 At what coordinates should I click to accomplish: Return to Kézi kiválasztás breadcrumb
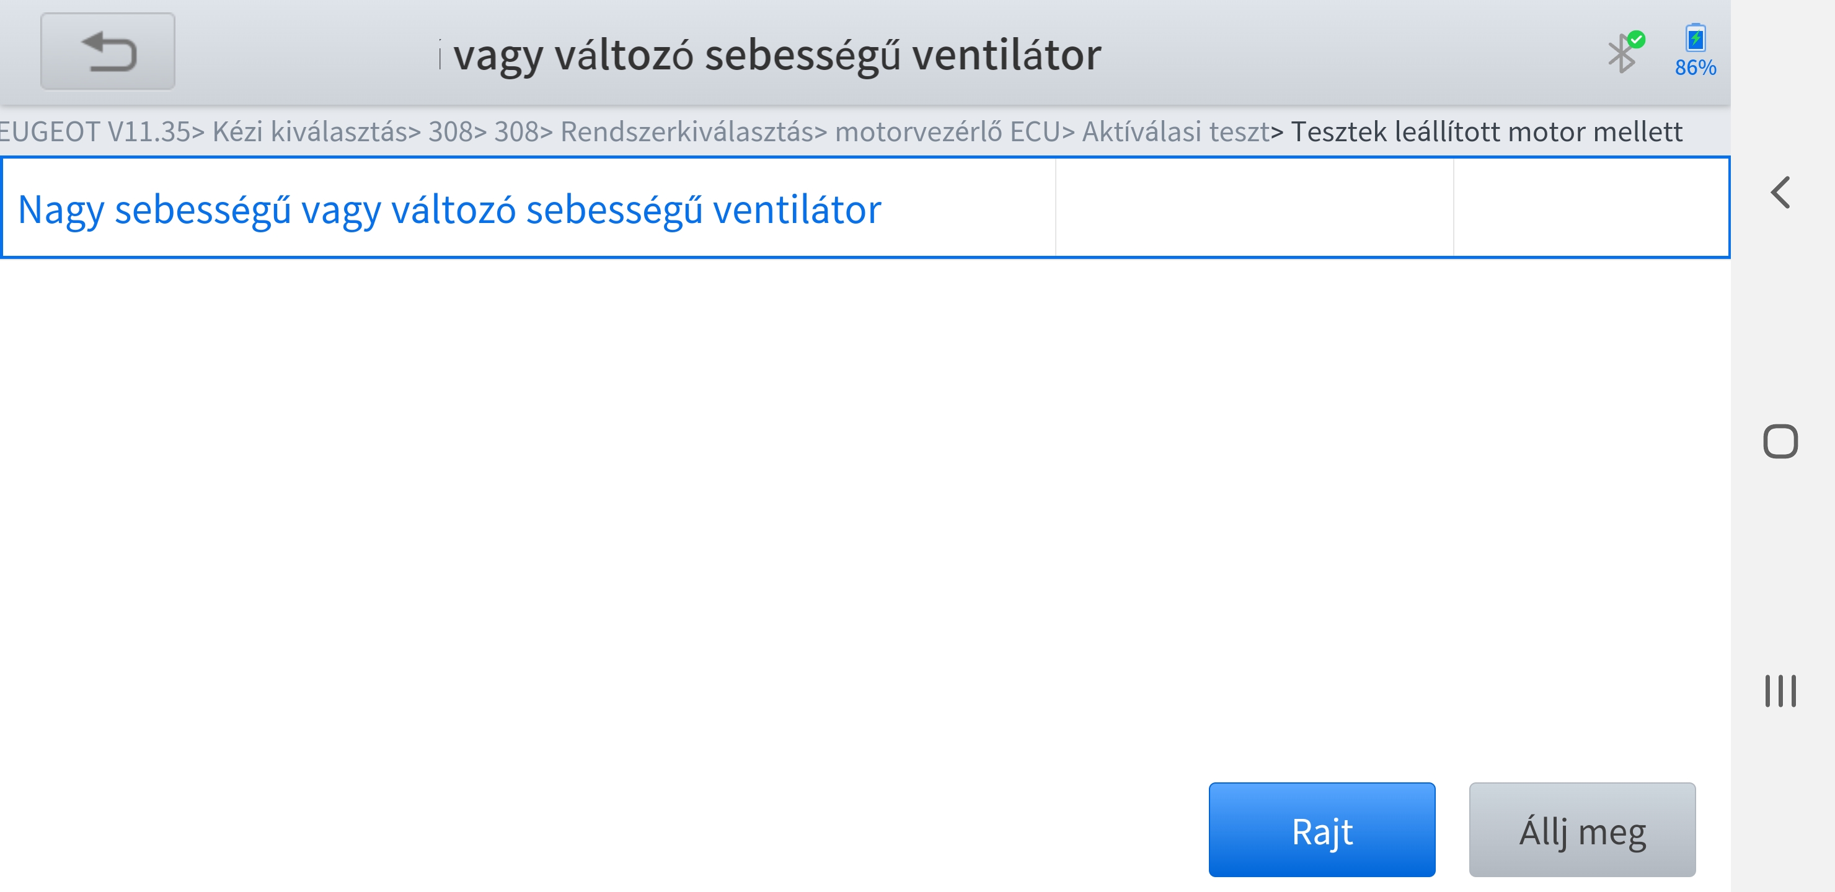pos(310,132)
